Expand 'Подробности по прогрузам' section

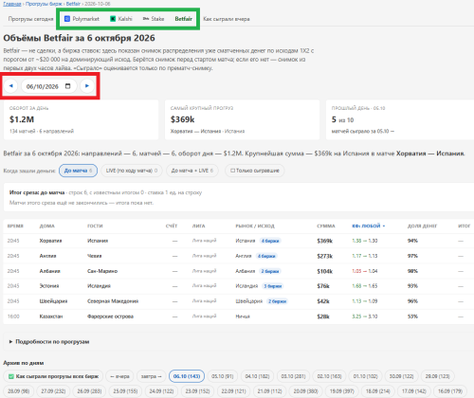[49, 341]
